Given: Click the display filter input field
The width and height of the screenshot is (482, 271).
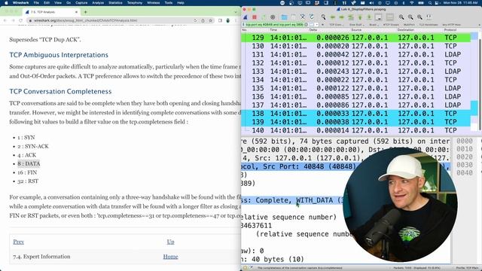Looking at the screenshot, I should [x=274, y=24].
